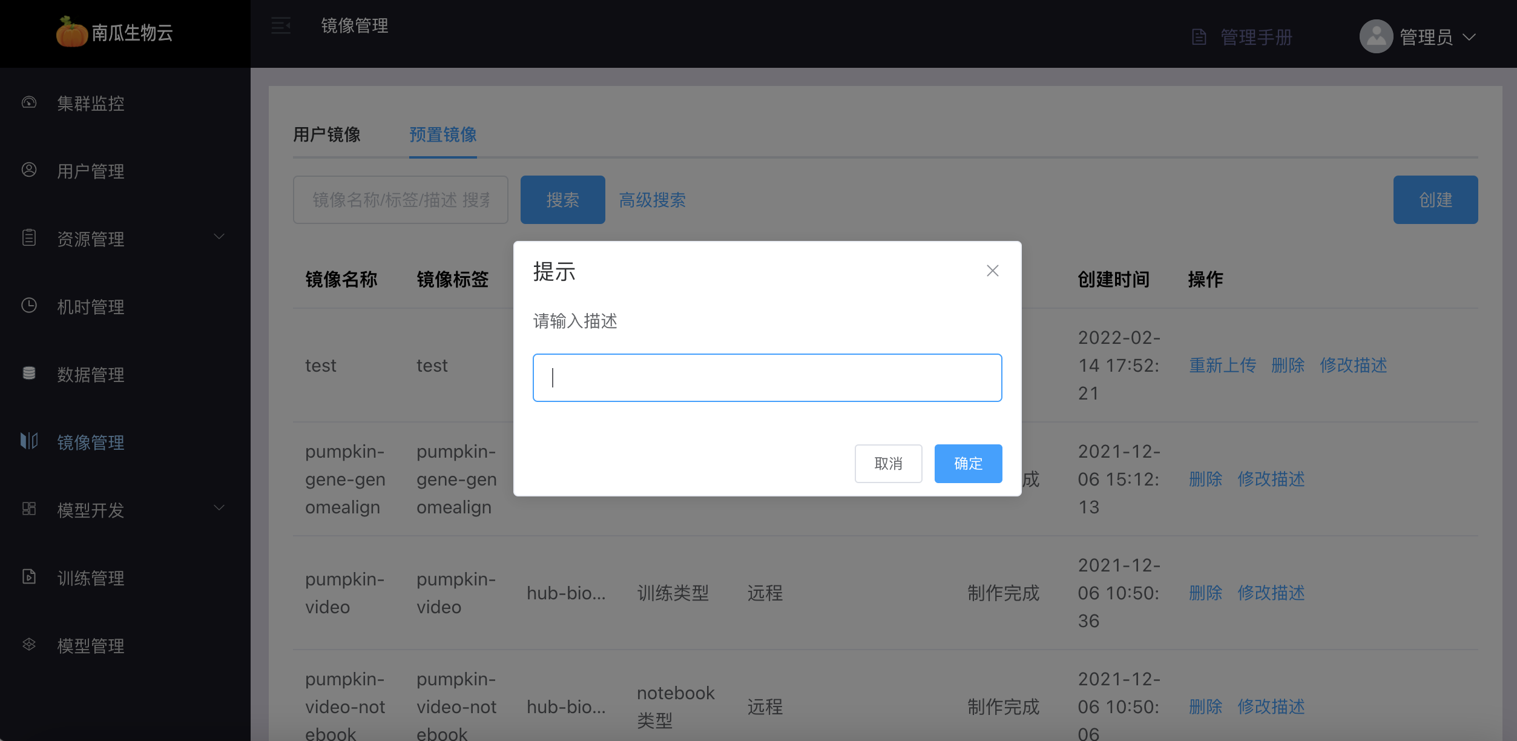
Task: Click 修改描述 for pumpkin-video row
Action: (x=1271, y=593)
